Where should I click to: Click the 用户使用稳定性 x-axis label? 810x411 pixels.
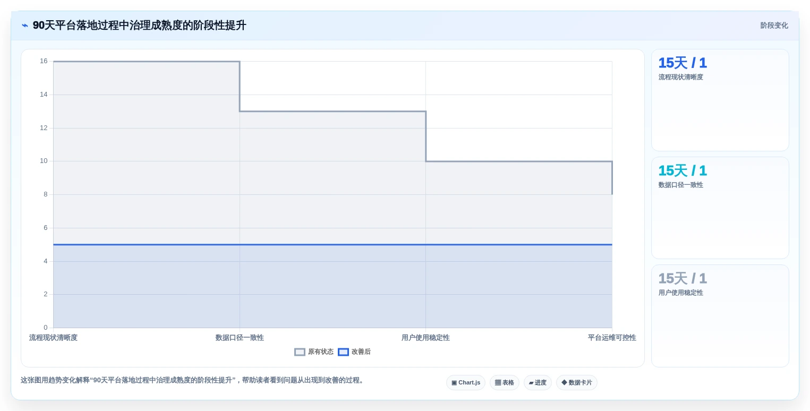click(x=425, y=338)
